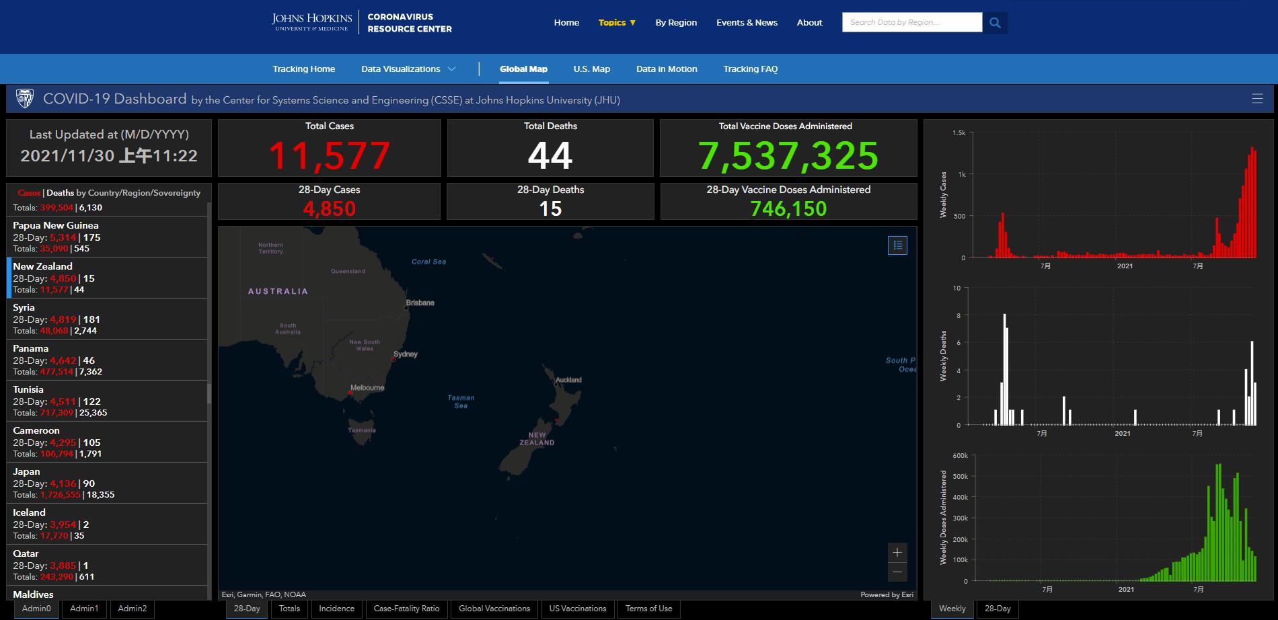Click the country list vertical scrollbar
This screenshot has width=1278, height=620.
pos(209,393)
